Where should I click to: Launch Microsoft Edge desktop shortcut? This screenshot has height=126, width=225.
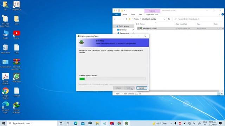[6, 107]
